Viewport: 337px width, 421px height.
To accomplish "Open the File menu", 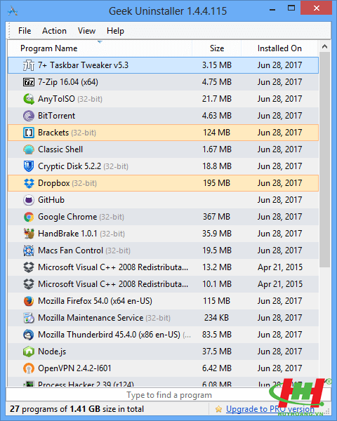I will pyautogui.click(x=25, y=31).
